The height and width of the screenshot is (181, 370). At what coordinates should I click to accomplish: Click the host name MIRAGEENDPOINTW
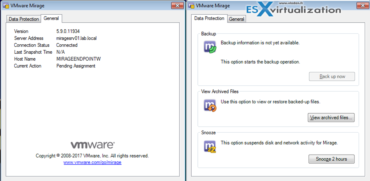point(78,59)
